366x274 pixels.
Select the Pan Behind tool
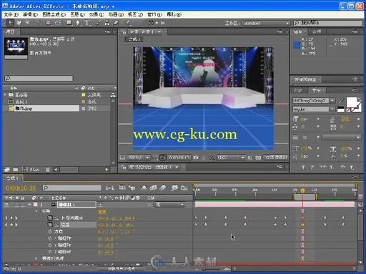click(x=58, y=23)
